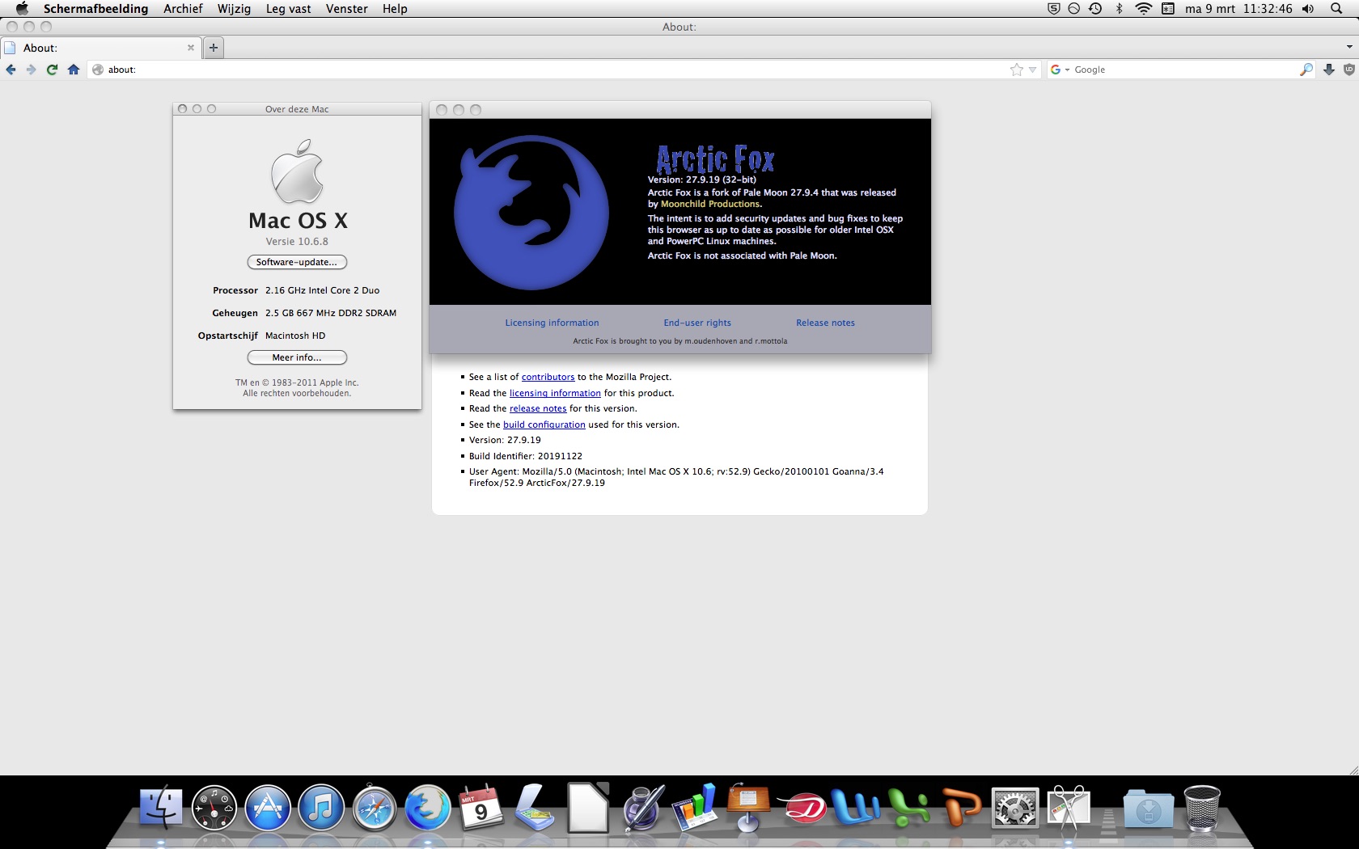
Task: Open the home page via house icon
Action: click(x=74, y=70)
